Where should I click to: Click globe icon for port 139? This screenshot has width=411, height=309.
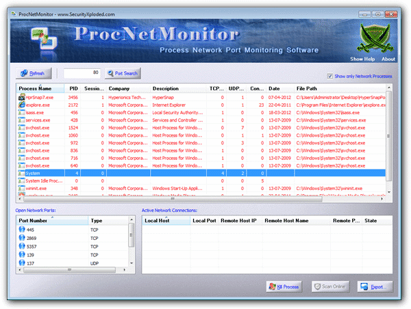click(22, 254)
